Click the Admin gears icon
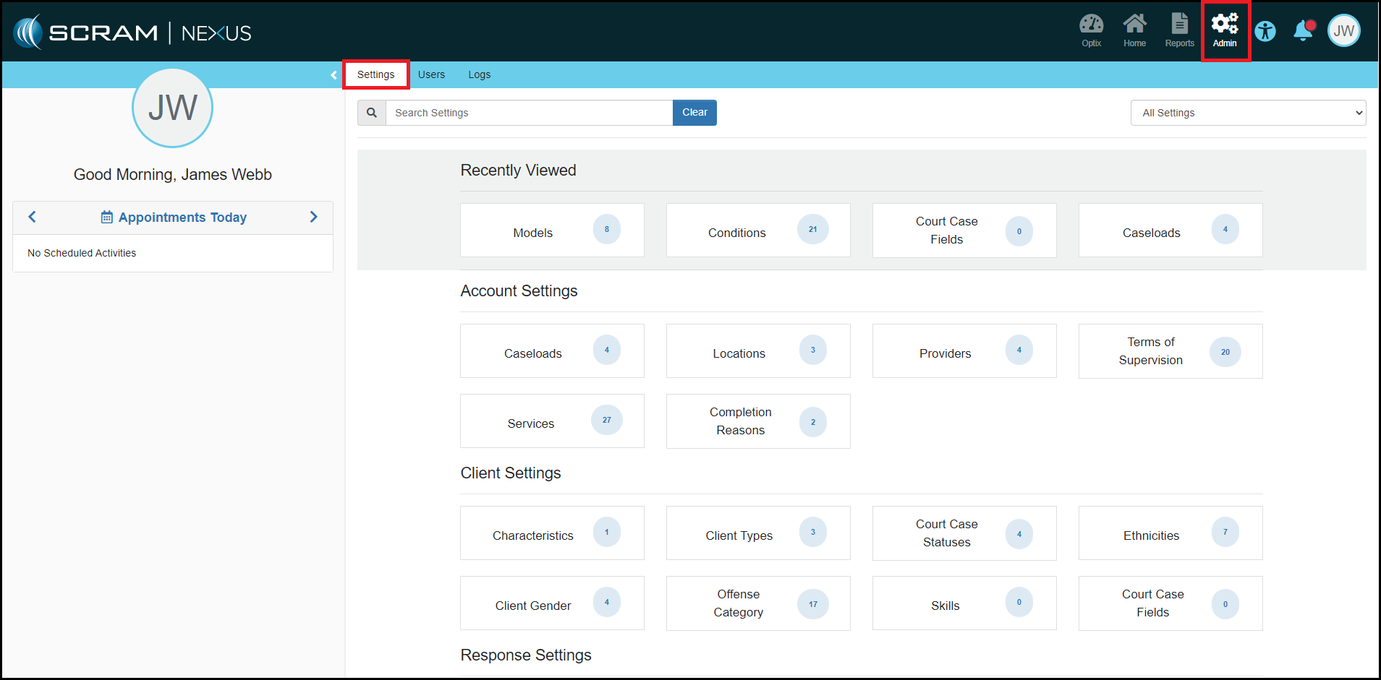Image resolution: width=1381 pixels, height=680 pixels. (x=1225, y=30)
